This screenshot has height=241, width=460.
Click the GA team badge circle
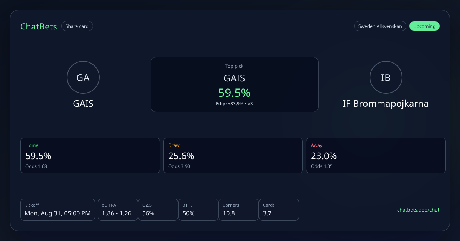point(83,78)
